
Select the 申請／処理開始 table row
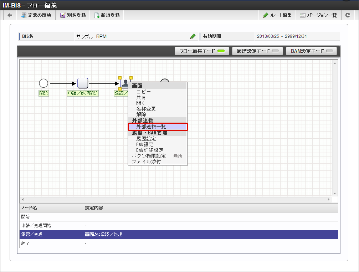pyautogui.click(x=179, y=226)
